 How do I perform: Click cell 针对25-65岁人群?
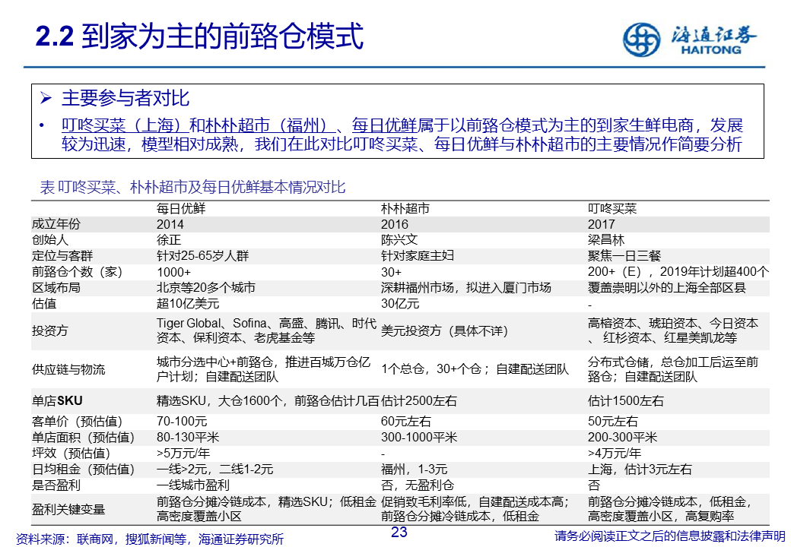pos(203,256)
